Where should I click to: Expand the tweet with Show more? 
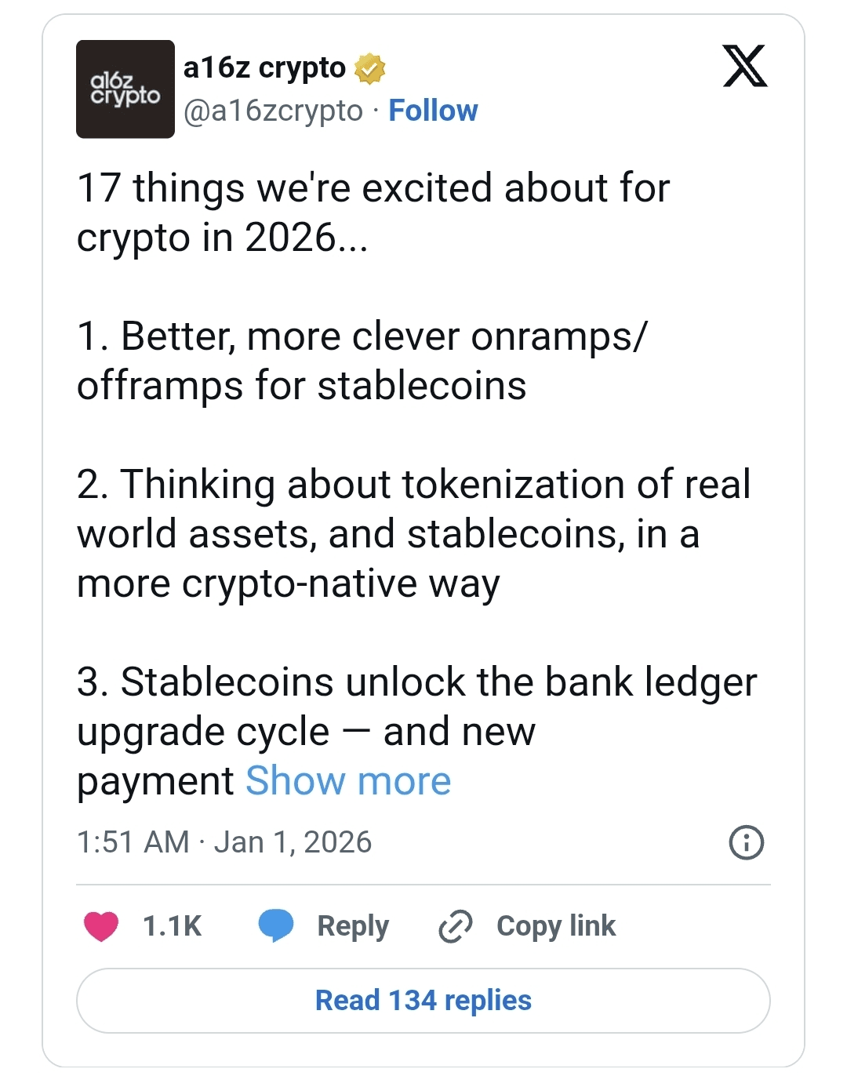(x=348, y=781)
